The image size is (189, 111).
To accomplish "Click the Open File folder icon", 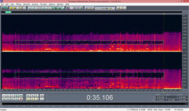I will point(14,8).
